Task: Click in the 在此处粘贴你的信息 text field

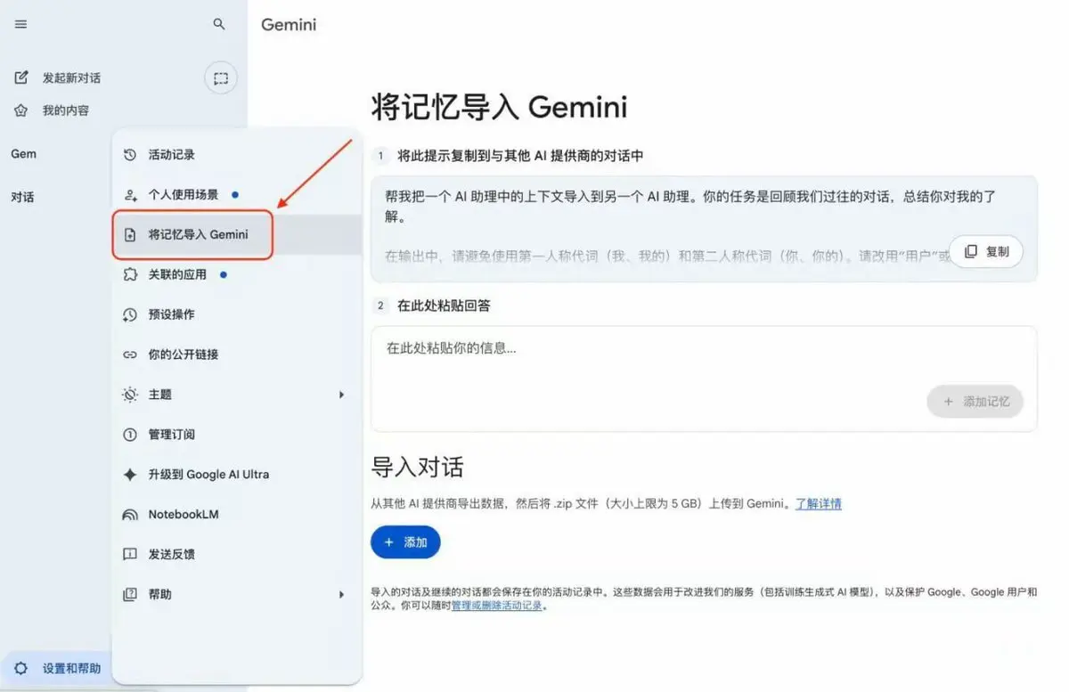Action: coord(704,379)
